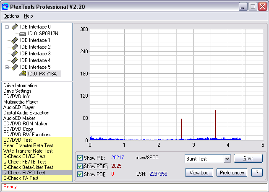Open CD/DVD RW Functions entry
This screenshot has height=192, width=269.
[x=27, y=135]
